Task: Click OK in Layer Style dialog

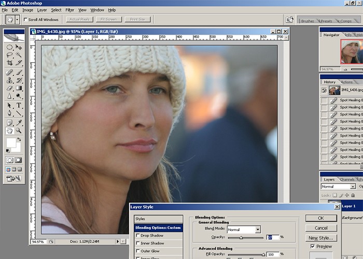Action: pyautogui.click(x=321, y=218)
